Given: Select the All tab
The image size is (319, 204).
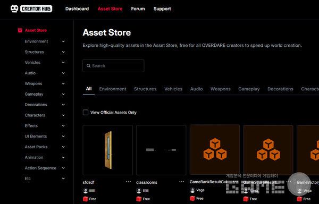Looking at the screenshot, I should point(89,89).
